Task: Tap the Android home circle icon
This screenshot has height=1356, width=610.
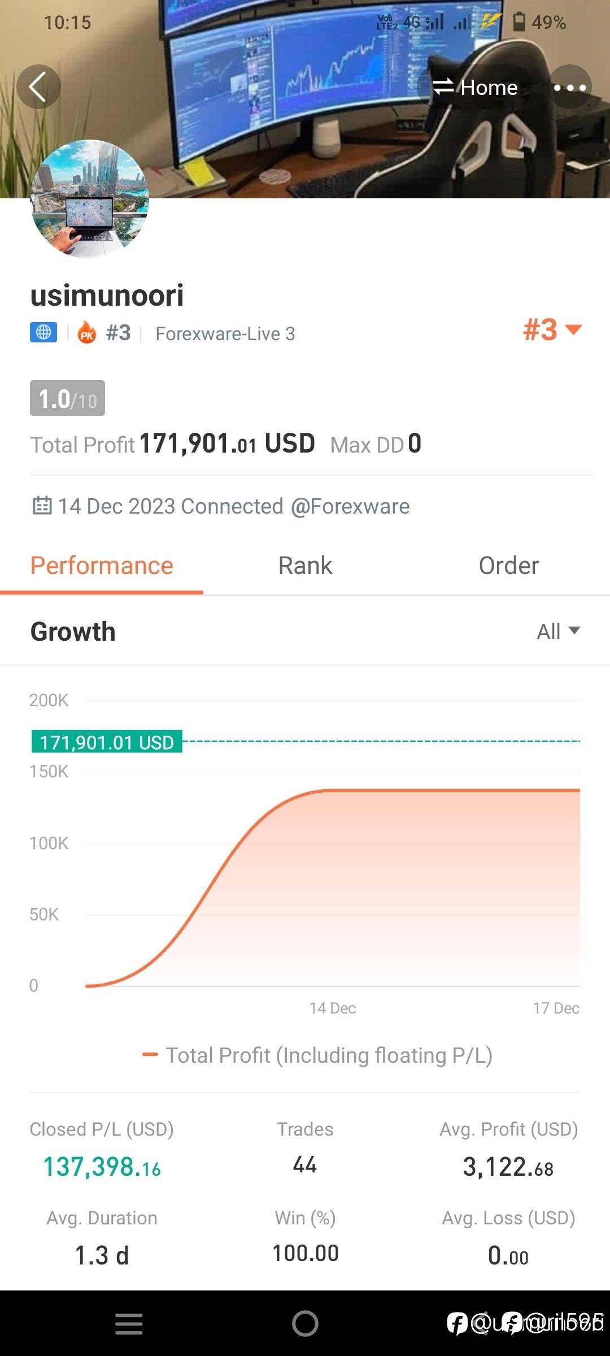Action: pos(305,1324)
